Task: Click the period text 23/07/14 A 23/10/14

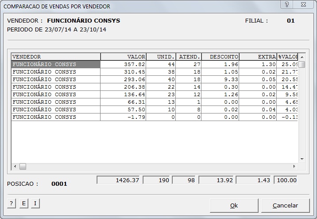Action: coord(75,30)
